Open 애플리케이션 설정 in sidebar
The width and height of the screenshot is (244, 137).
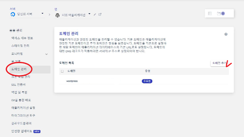[23, 108]
